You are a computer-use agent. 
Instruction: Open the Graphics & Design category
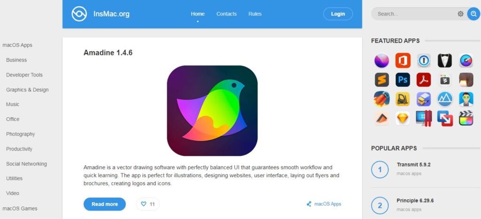[27, 90]
